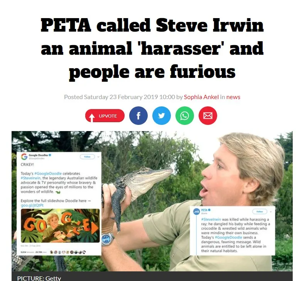307x281 pixels.
Task: Upvote this article
Action: [x=105, y=116]
